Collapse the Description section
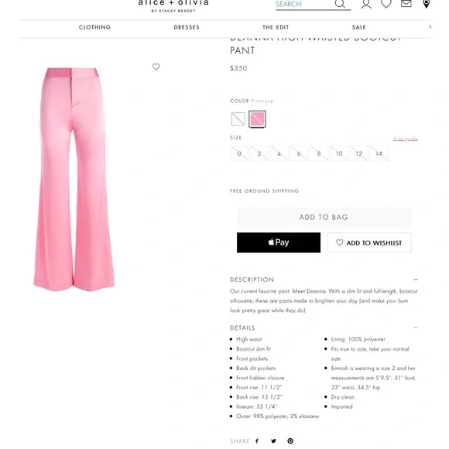449x449 pixels. pyautogui.click(x=416, y=279)
